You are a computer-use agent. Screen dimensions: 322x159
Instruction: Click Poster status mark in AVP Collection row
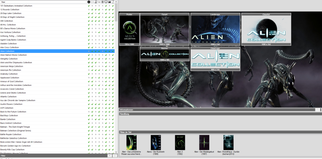[x=113, y=108]
